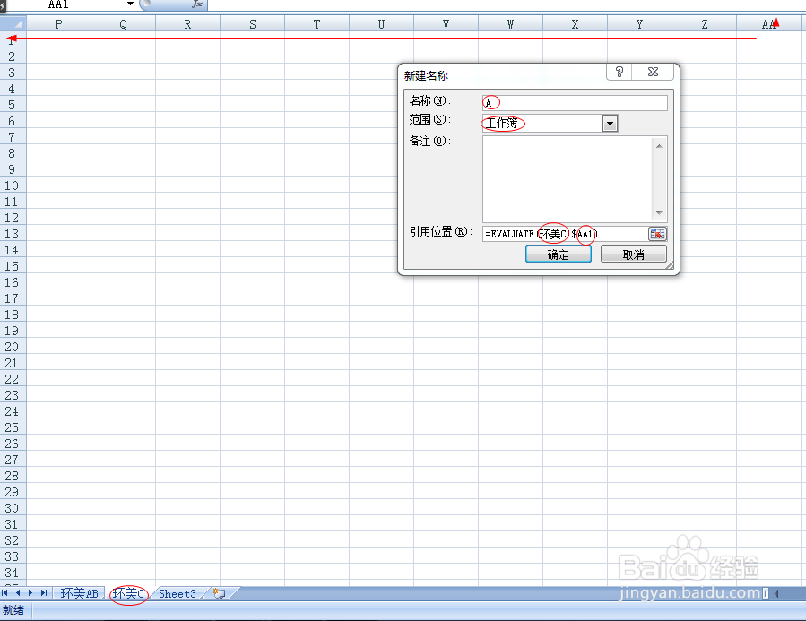Viewport: 806px width, 621px height.
Task: Confirm with the 确定 button
Action: tap(559, 254)
